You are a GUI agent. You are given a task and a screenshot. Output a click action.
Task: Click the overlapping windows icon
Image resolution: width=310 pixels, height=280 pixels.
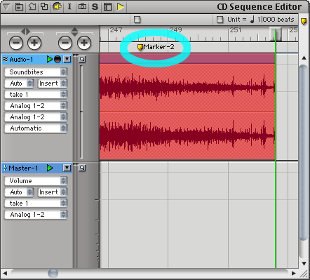click(x=44, y=6)
